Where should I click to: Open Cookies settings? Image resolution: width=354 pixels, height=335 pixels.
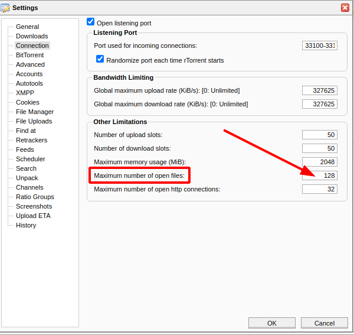pos(28,102)
